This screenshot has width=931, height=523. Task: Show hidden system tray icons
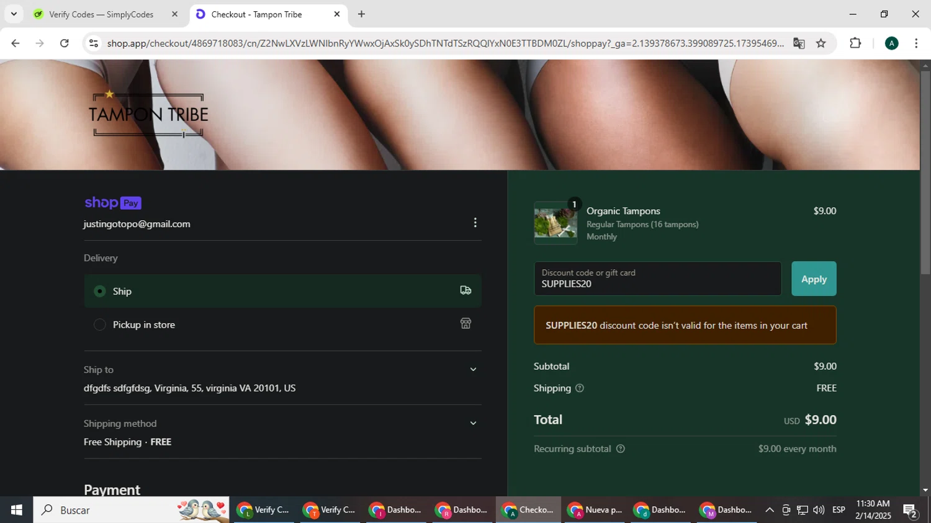coord(770,510)
